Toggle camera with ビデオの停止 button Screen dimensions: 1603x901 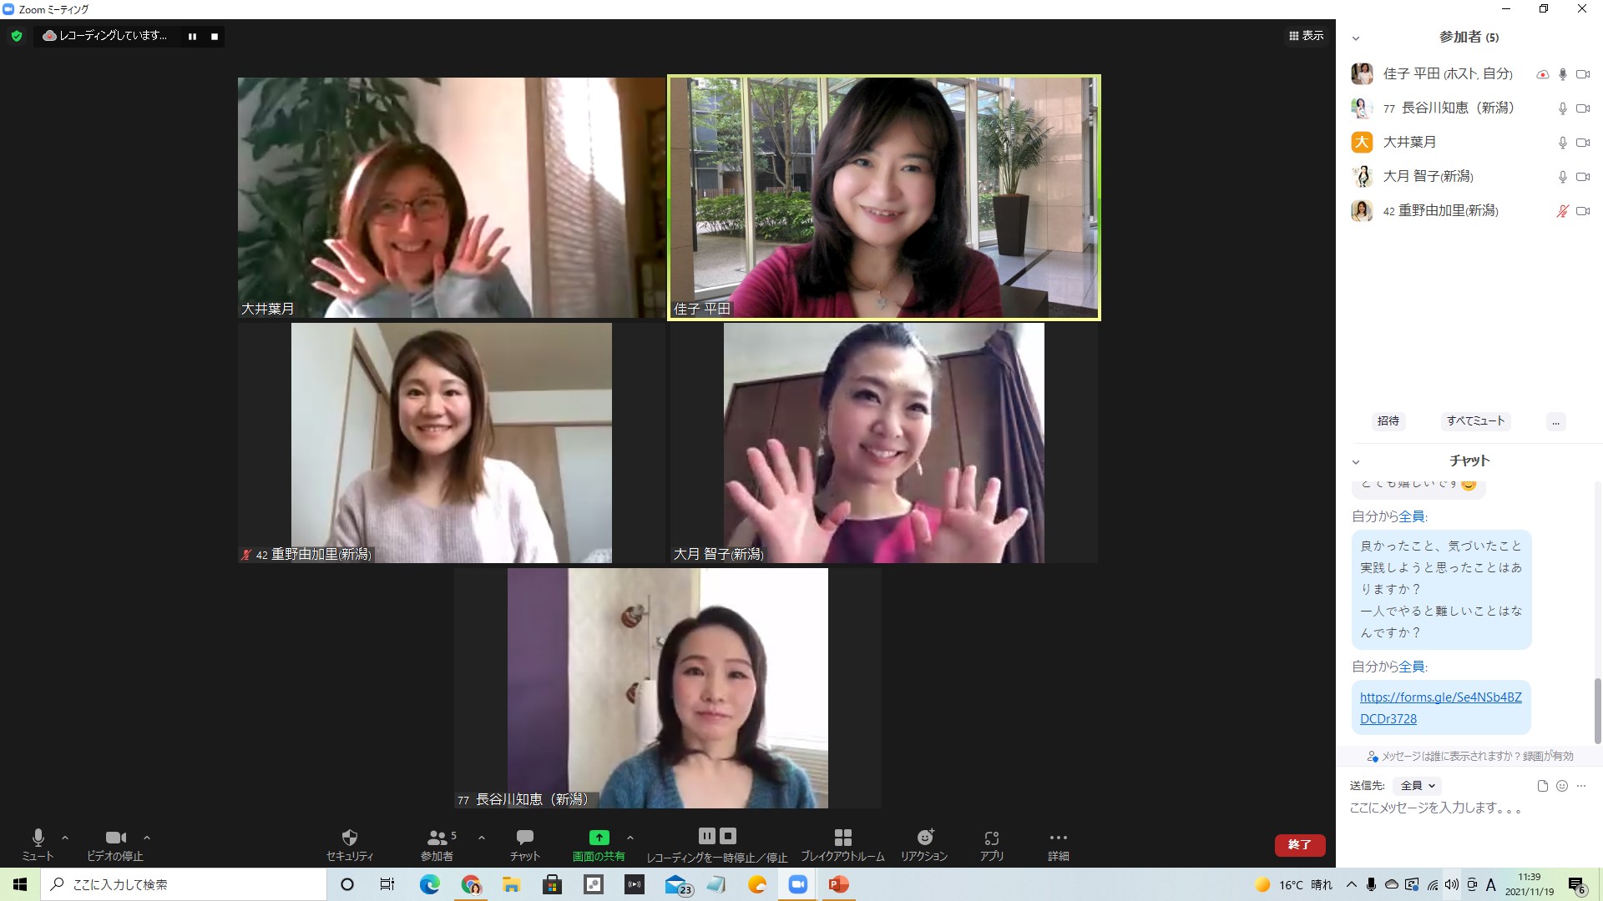pos(115,844)
